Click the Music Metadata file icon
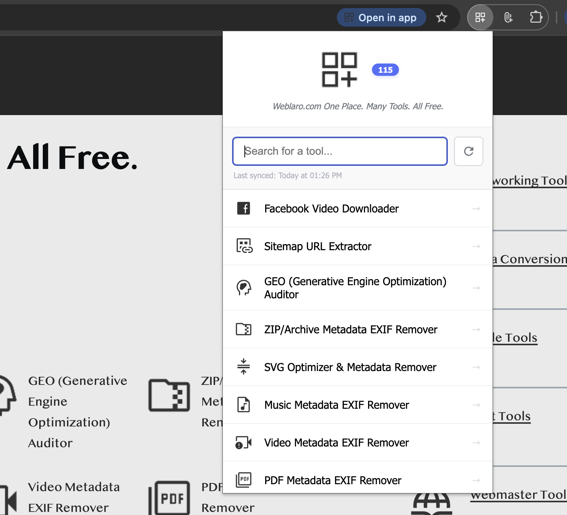The image size is (567, 515). [x=244, y=405]
